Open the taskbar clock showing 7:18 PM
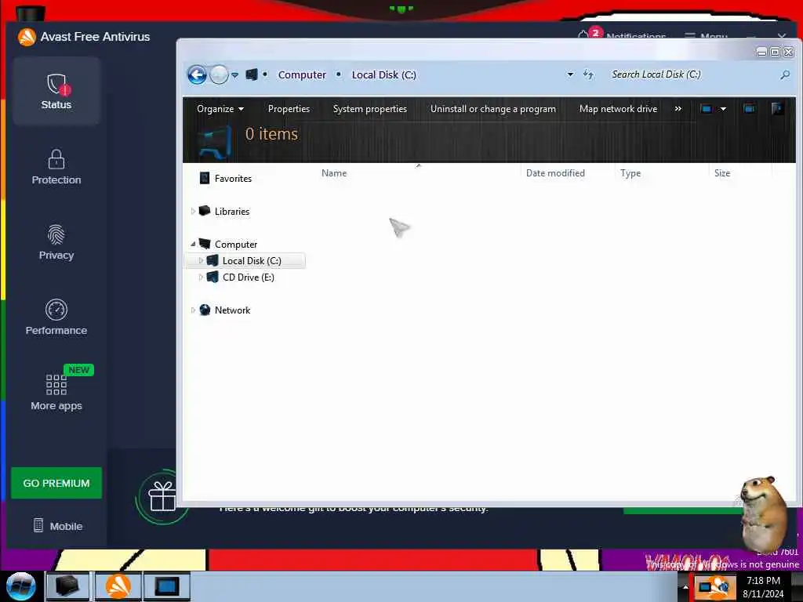This screenshot has width=803, height=602. (763, 587)
